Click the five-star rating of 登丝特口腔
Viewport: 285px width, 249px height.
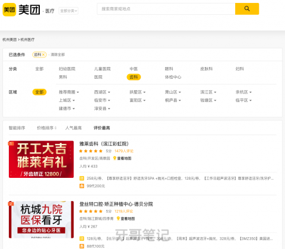tap(91, 211)
